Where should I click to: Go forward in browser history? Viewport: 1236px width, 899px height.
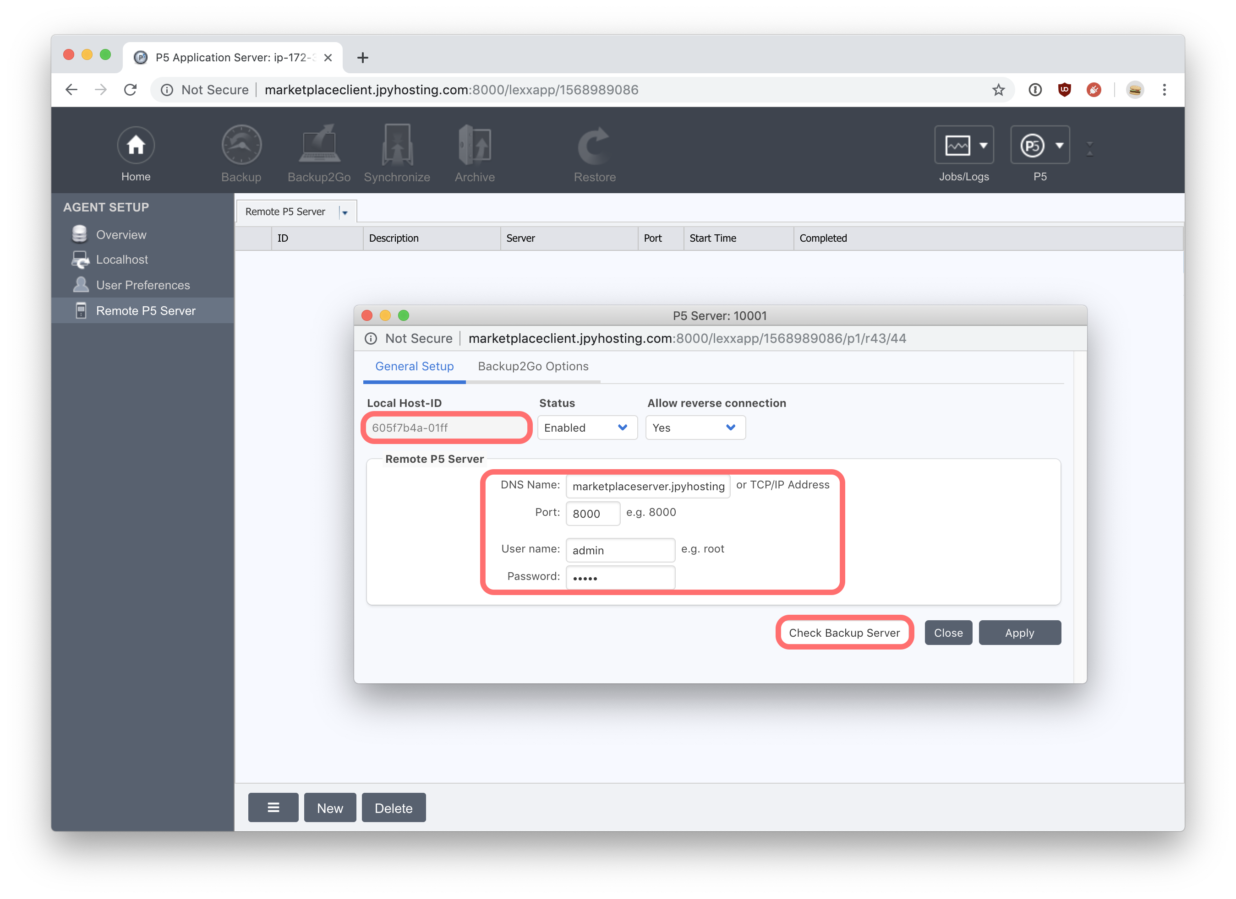click(x=101, y=90)
